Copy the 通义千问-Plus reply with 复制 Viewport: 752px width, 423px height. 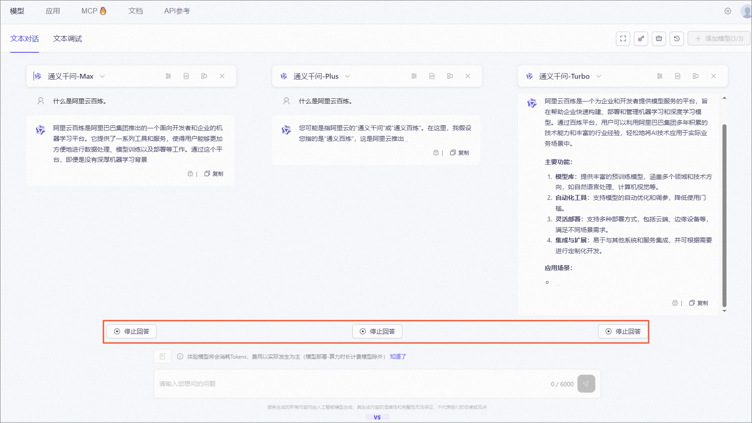pos(460,152)
